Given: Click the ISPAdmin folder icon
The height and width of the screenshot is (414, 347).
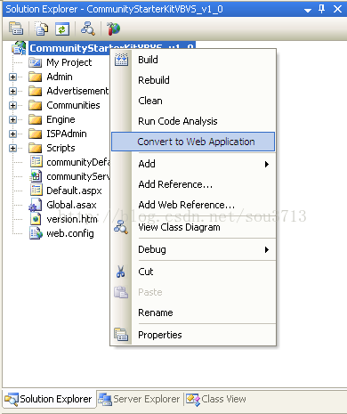Looking at the screenshot, I should coord(36,134).
